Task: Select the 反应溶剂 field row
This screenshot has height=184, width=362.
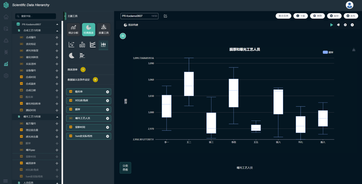Action: coord(37,64)
